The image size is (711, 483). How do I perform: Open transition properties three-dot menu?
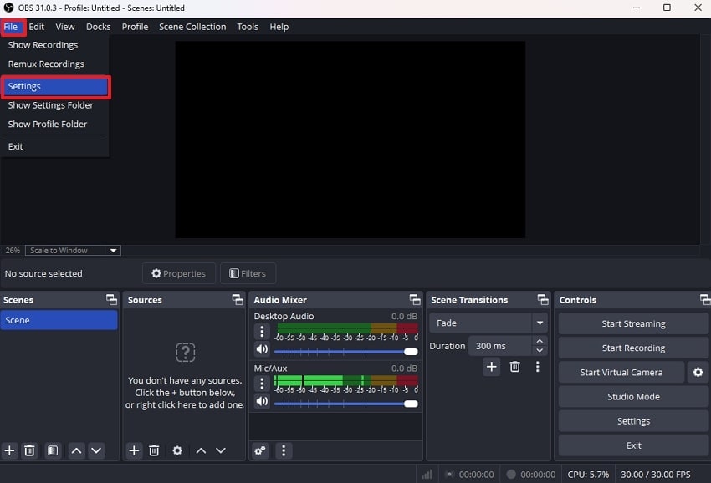[x=538, y=367]
